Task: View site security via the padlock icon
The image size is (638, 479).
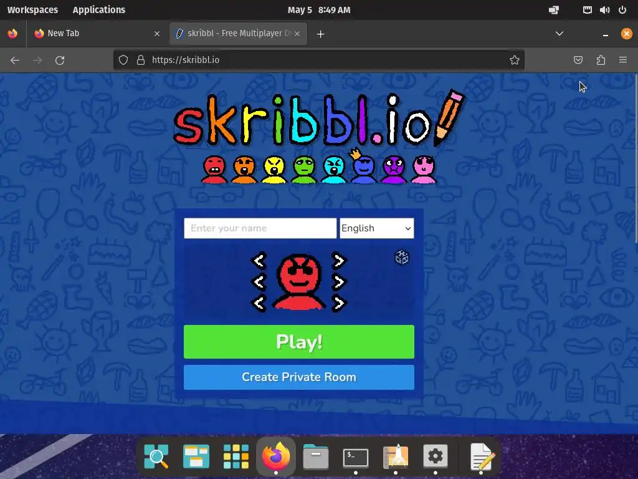Action: pyautogui.click(x=141, y=60)
